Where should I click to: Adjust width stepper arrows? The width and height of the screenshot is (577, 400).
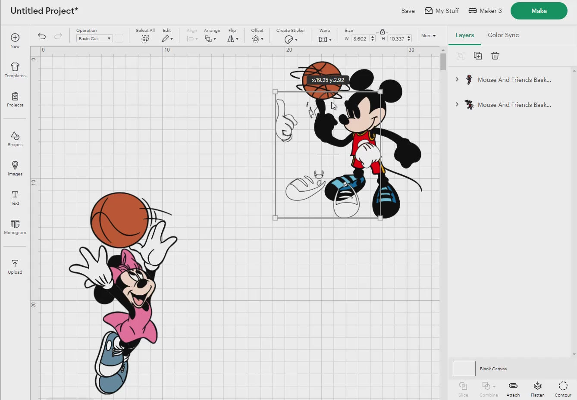click(373, 39)
